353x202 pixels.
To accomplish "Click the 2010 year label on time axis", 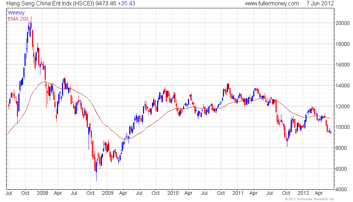I will click(173, 193).
